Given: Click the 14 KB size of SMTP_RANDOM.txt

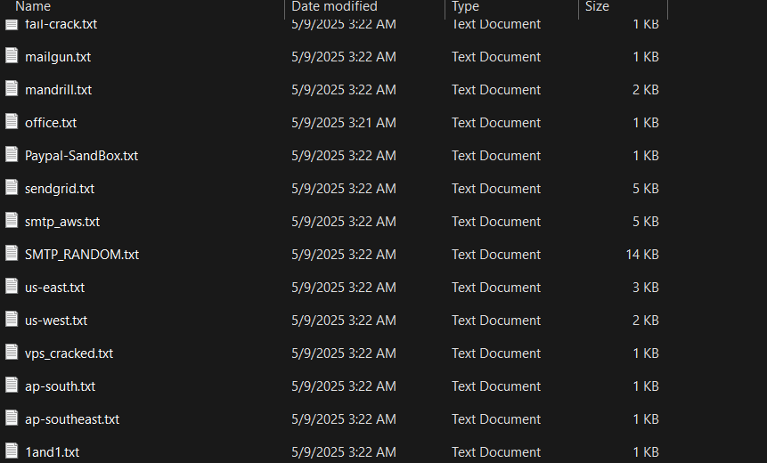Looking at the screenshot, I should (642, 255).
